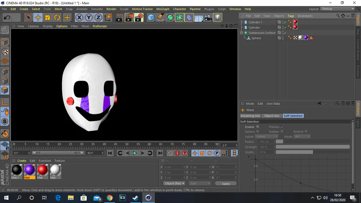Collapse the Subdivision Surface tree item
361x203 pixels.
pos(242,32)
